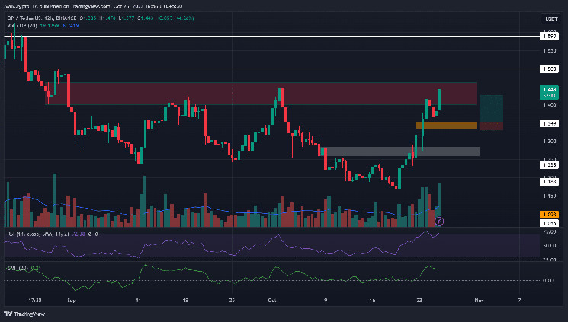
Task: Select the red supply zone rectangle
Action: 261,94
